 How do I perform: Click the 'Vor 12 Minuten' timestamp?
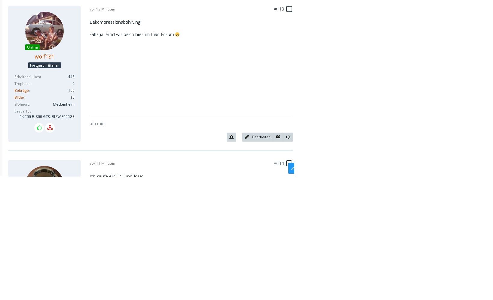pos(102,9)
